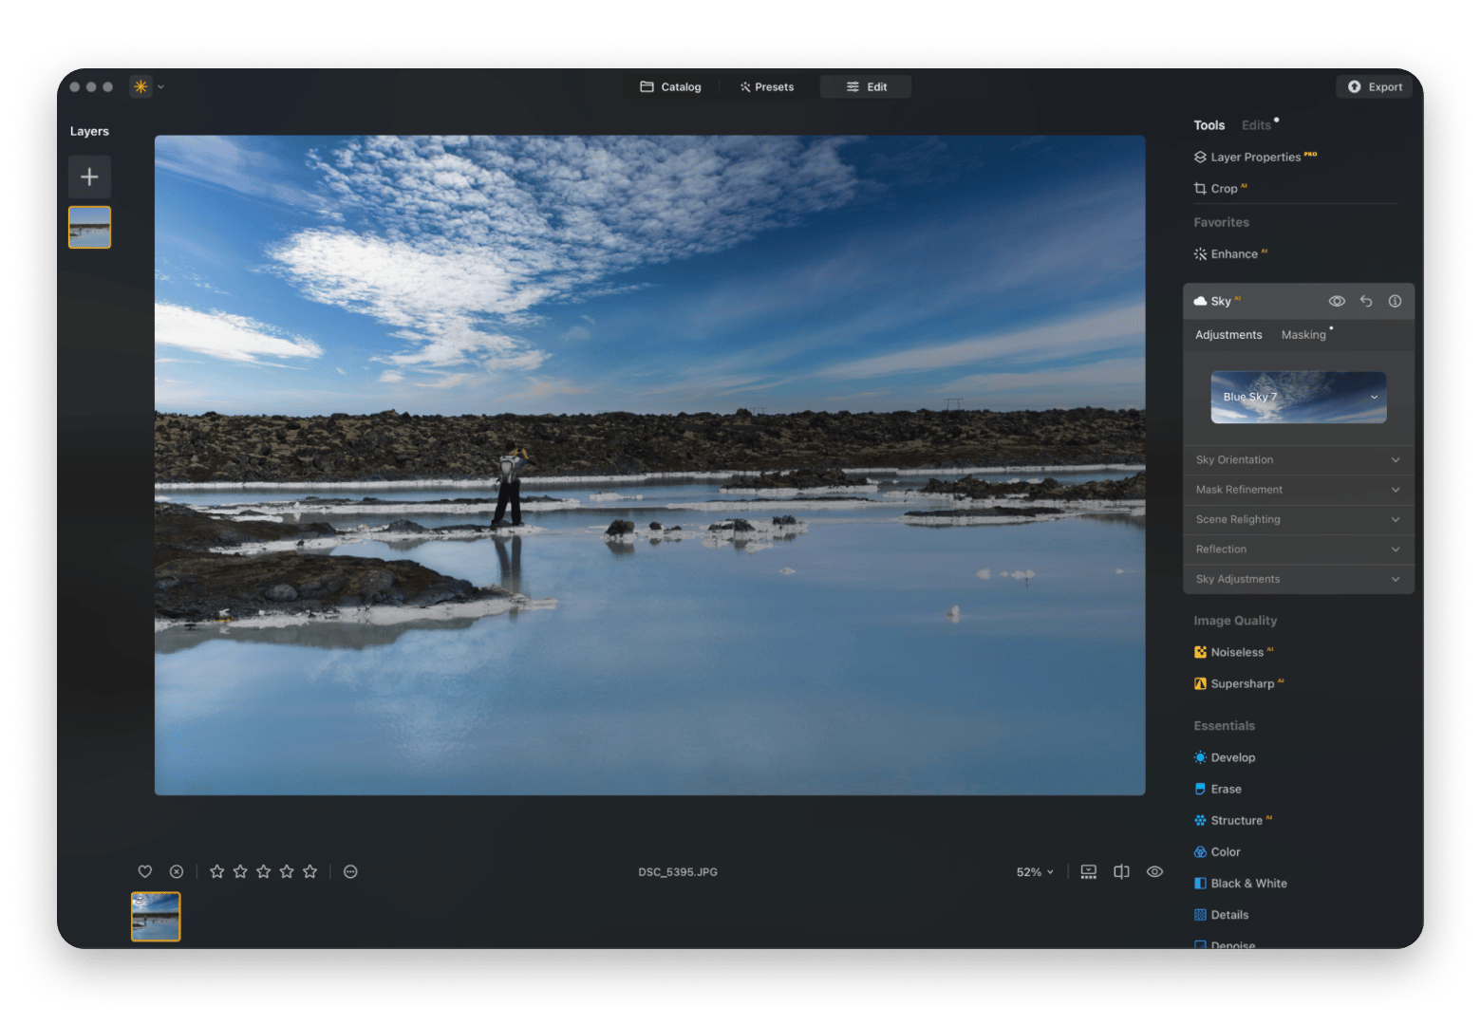Screen dimensions: 1481x1025
Task: Reset Sky AI adjustments with the undo arrow
Action: tap(1366, 301)
